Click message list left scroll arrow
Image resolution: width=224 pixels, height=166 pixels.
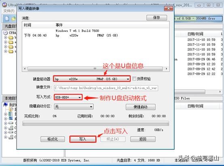[x=25, y=69]
